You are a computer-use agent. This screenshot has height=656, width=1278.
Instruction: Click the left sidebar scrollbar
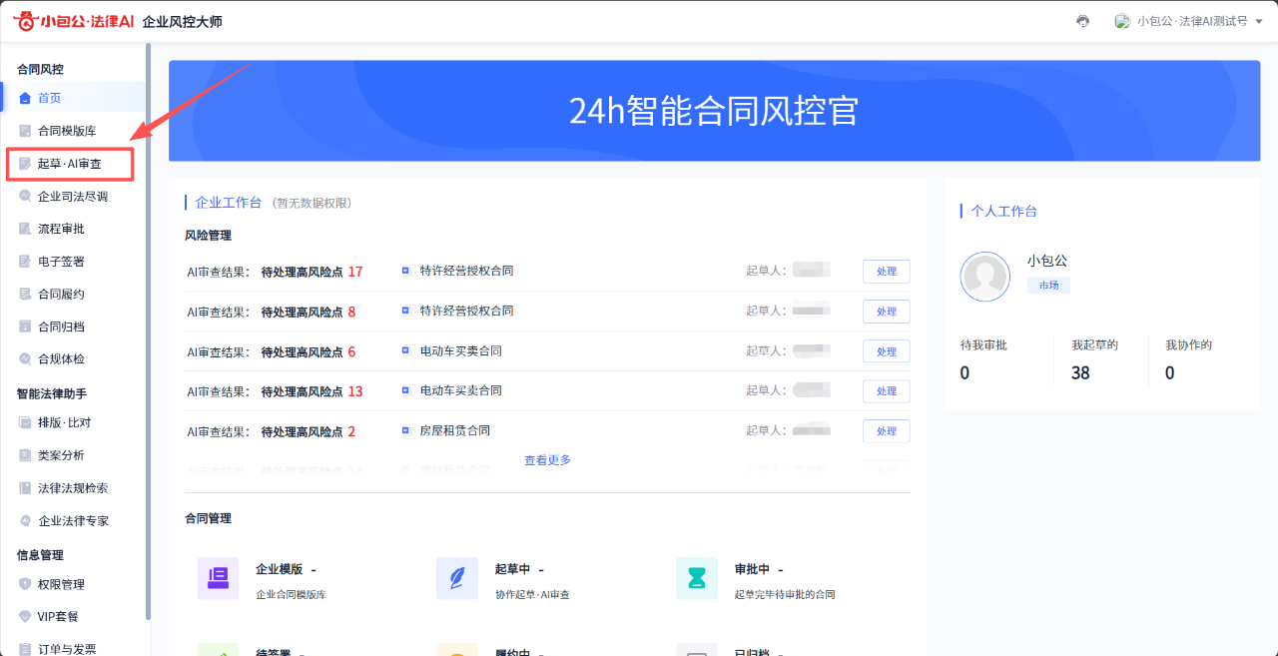(148, 329)
